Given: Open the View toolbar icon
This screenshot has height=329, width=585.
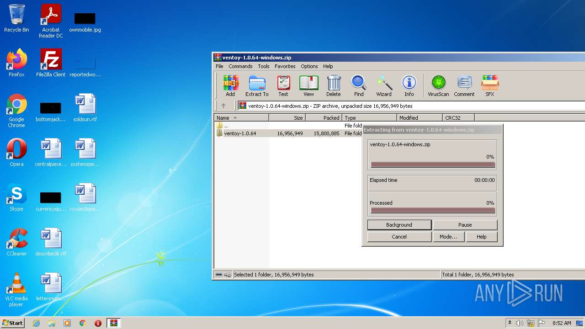Looking at the screenshot, I should coord(308,86).
